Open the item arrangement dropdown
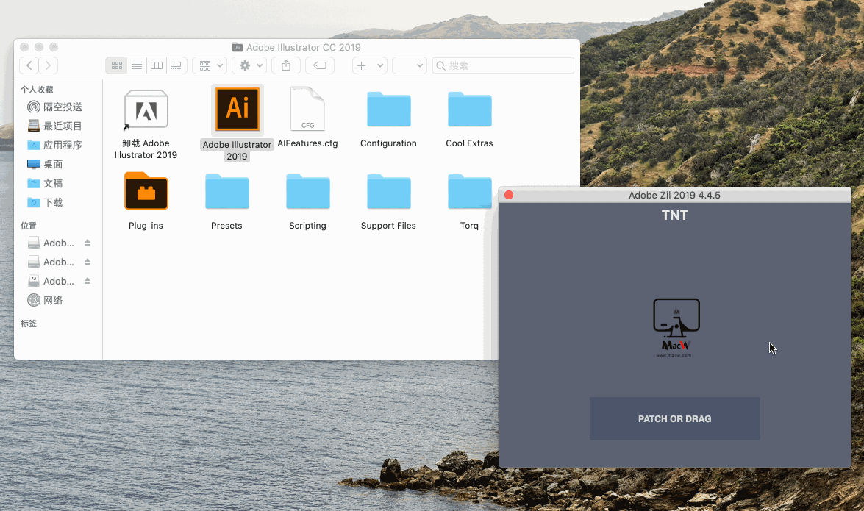Viewport: 864px width, 511px height. [209, 65]
